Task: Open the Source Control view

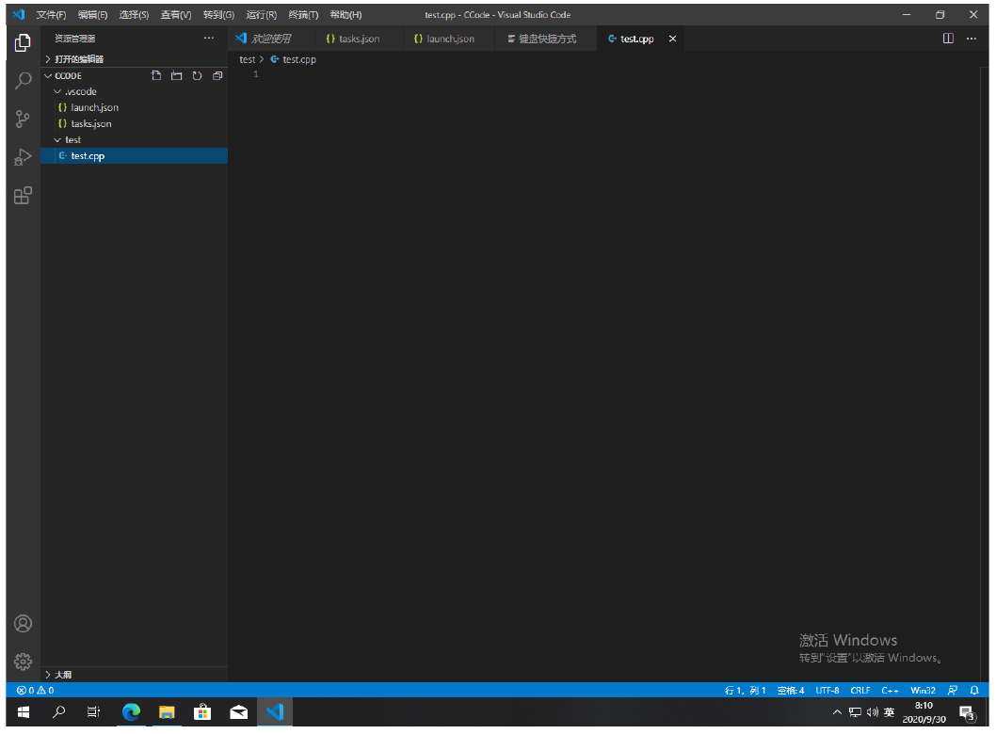Action: [24, 120]
